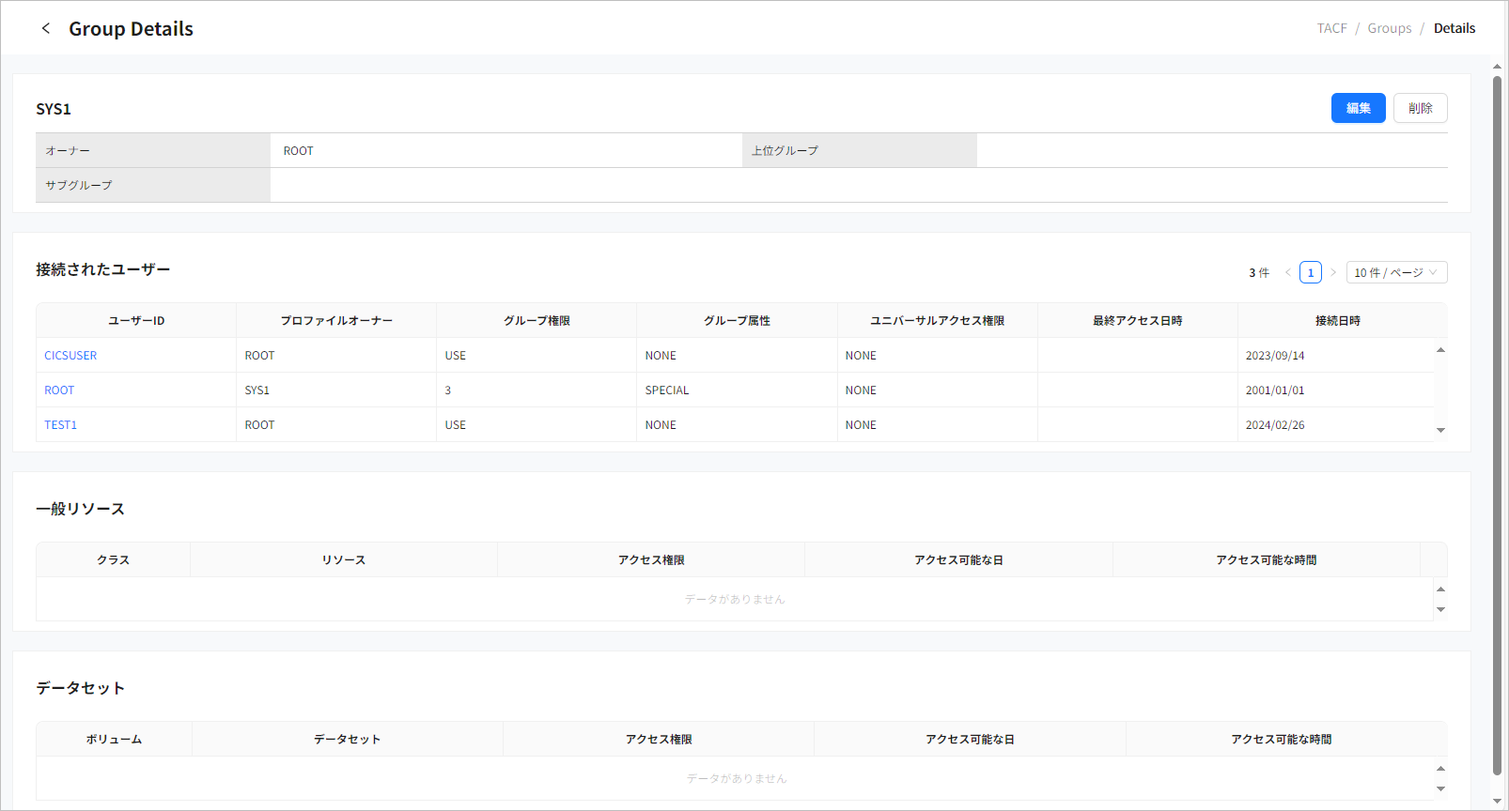This screenshot has width=1509, height=811.
Task: Click scroll down arrow in dataset table
Action: click(x=1440, y=789)
